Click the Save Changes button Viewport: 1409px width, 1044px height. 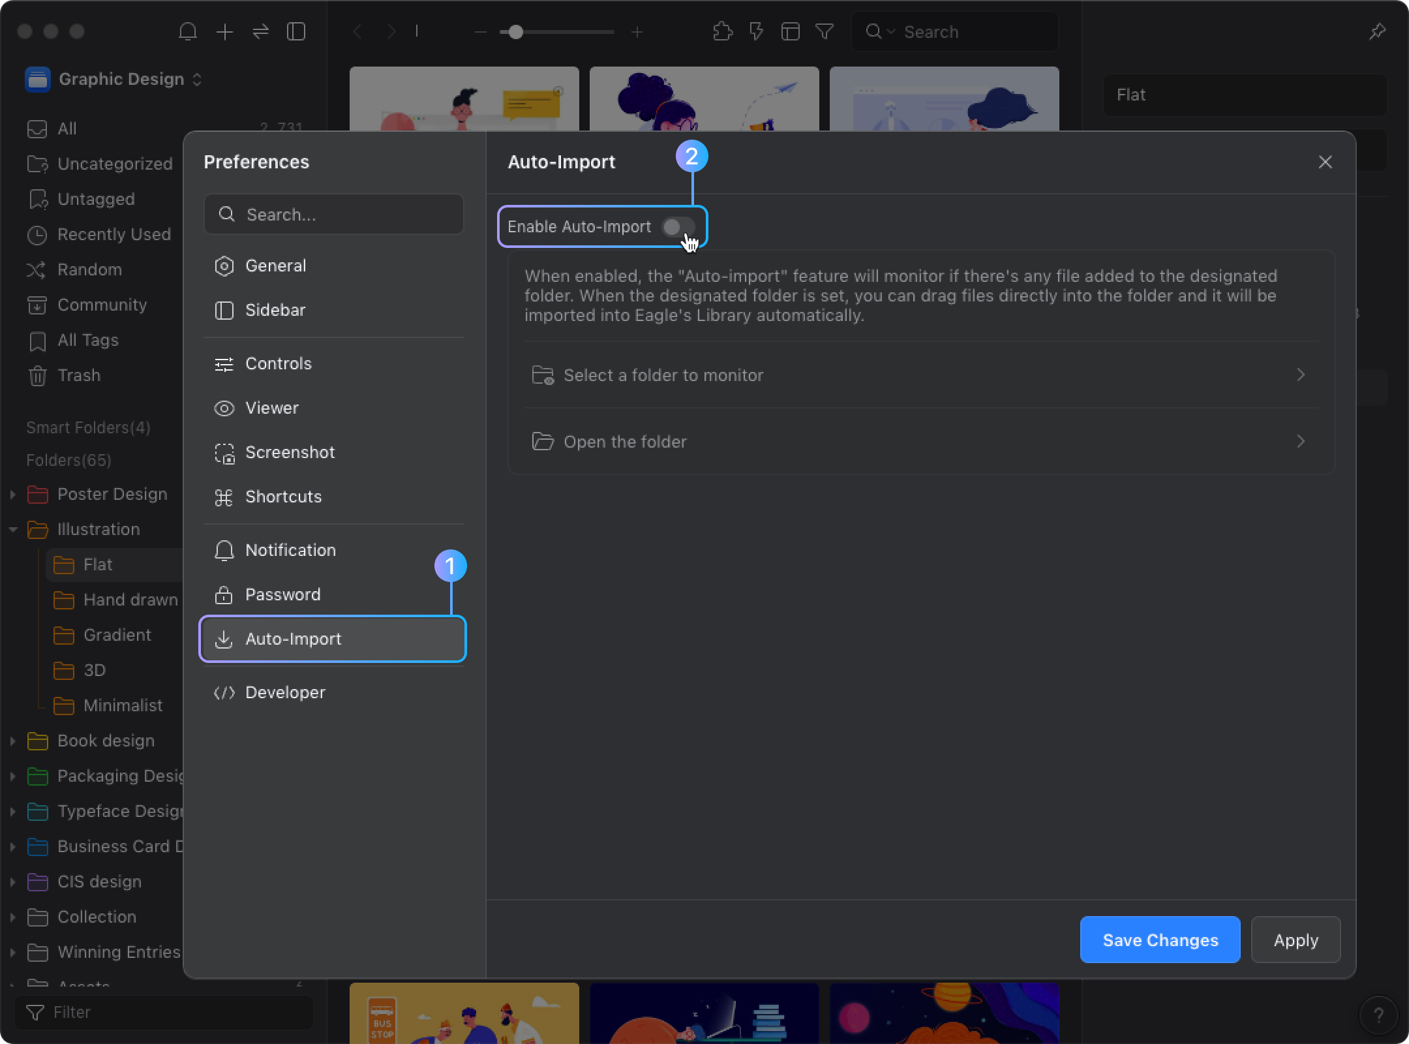tap(1160, 940)
